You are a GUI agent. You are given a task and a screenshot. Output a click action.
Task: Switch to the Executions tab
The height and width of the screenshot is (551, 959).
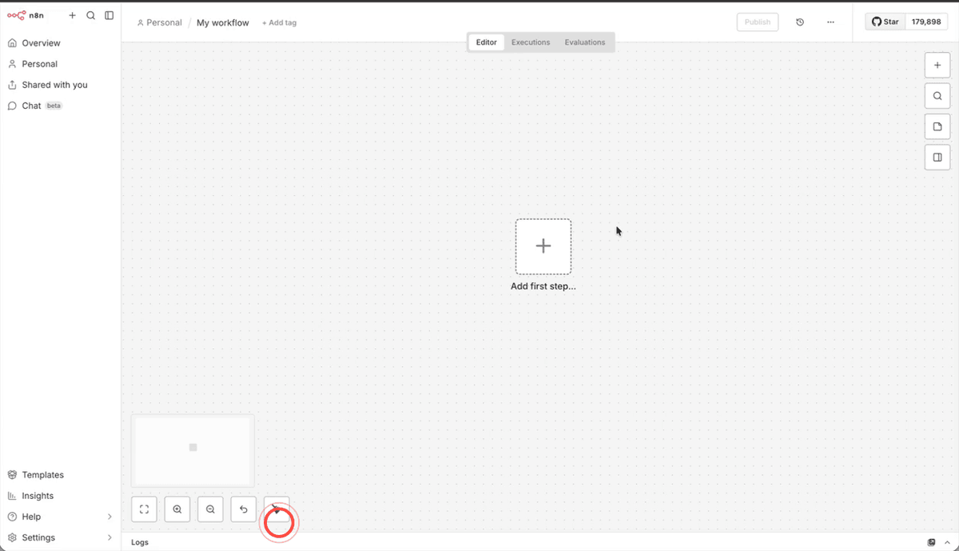point(530,42)
